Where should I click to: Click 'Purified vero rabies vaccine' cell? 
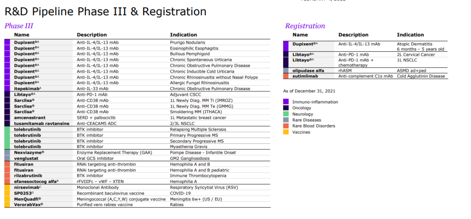(x=105, y=205)
